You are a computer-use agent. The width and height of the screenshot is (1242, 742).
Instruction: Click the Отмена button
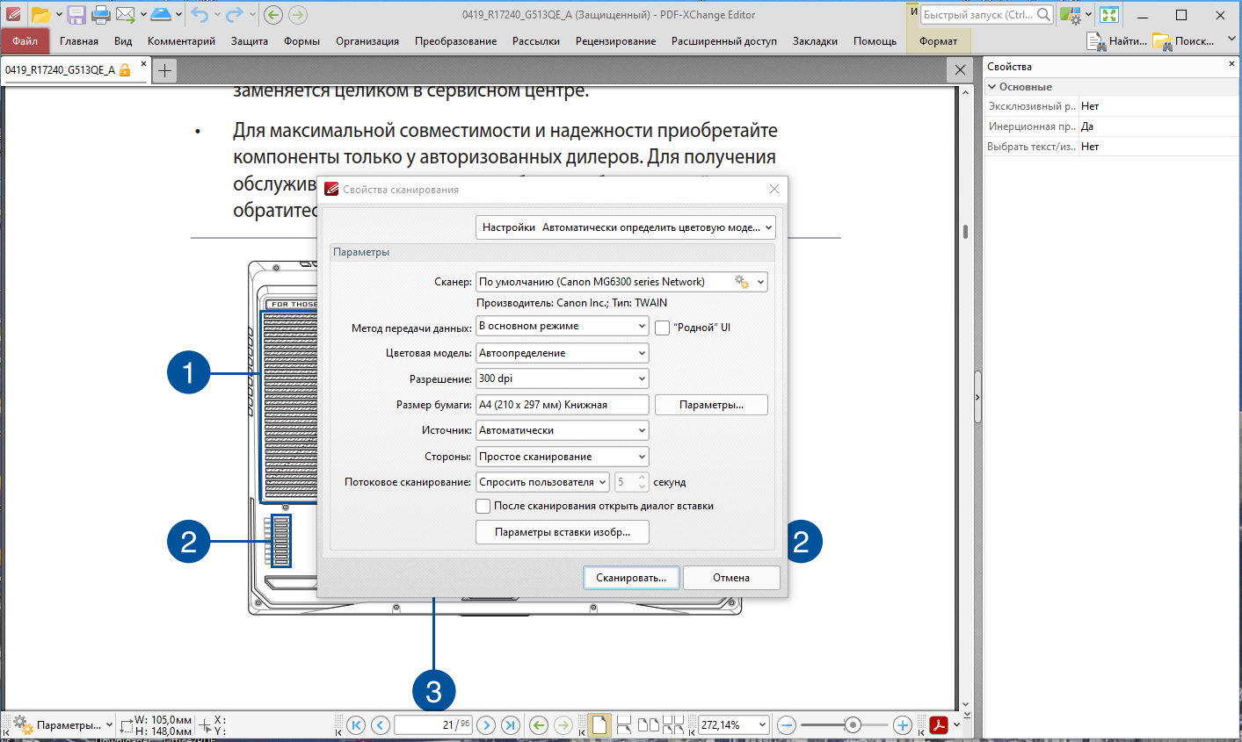coord(731,578)
